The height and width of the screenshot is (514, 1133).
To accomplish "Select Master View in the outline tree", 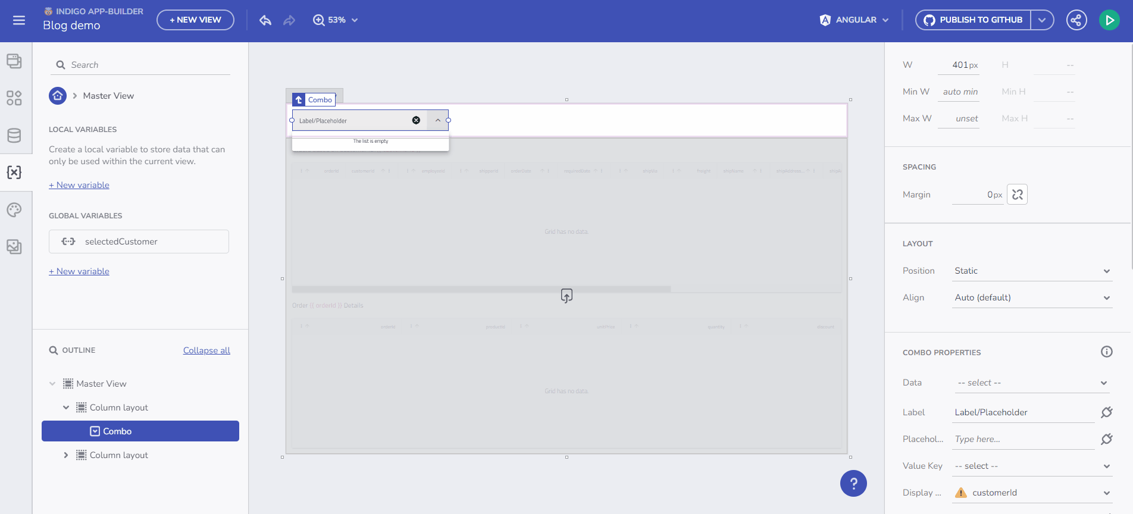I will tap(101, 384).
